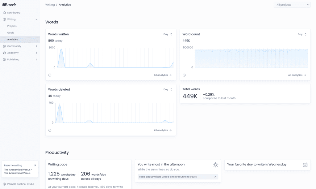316x189 pixels.
Task: Read about writers with similar routine
Action: click(178, 177)
